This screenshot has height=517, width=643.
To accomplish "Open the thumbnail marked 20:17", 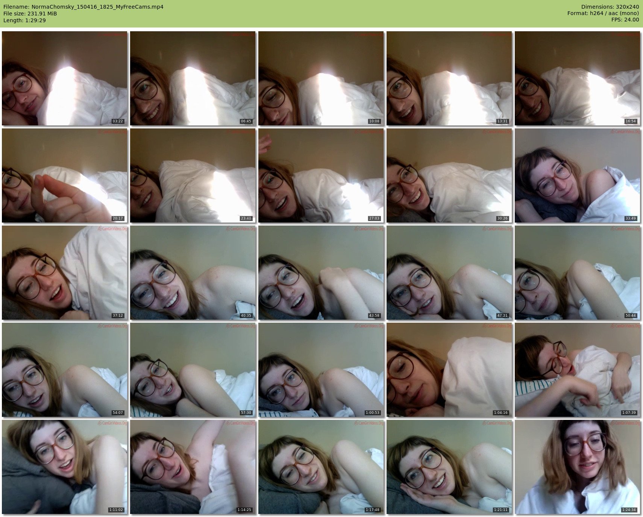I will (x=65, y=175).
